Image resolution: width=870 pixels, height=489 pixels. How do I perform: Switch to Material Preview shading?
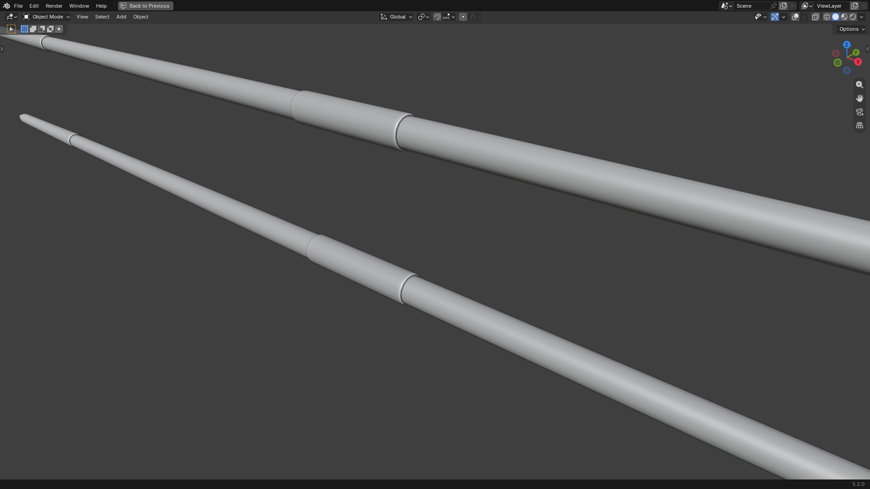pyautogui.click(x=844, y=17)
